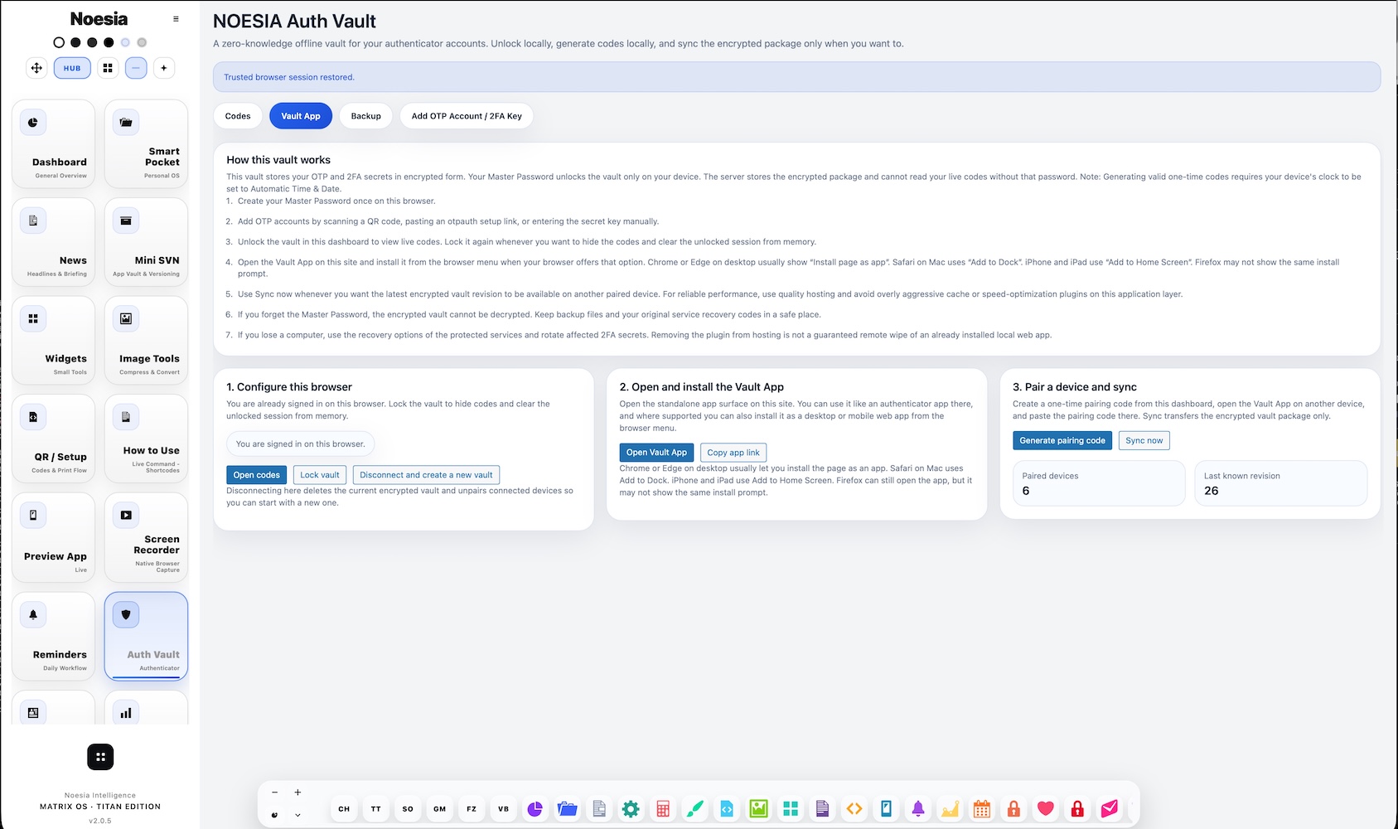The width and height of the screenshot is (1398, 829).
Task: Select the white outlined theme swatch
Action: click(59, 42)
